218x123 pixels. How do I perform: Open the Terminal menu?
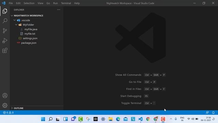tap(66, 3)
